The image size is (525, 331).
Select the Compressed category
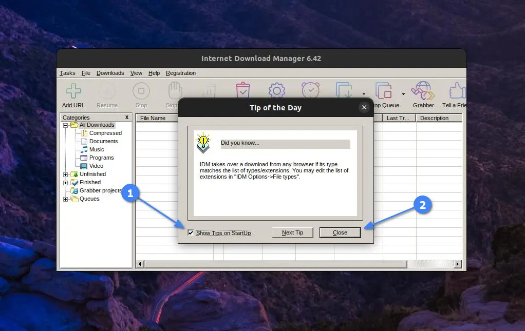(105, 133)
